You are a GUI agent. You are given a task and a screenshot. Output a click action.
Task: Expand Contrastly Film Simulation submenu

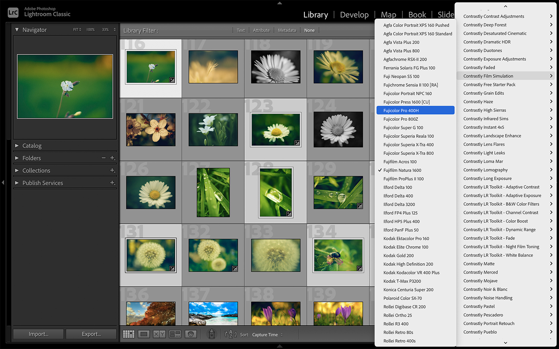point(506,76)
